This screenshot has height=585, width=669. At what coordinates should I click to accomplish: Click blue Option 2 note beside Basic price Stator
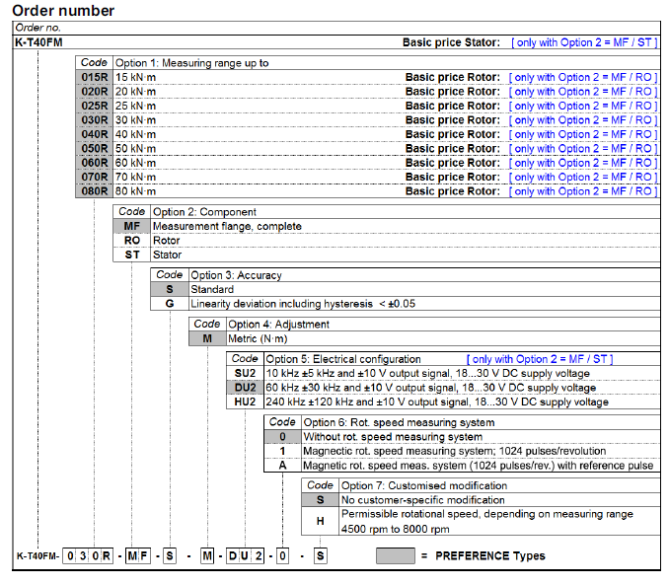583,43
